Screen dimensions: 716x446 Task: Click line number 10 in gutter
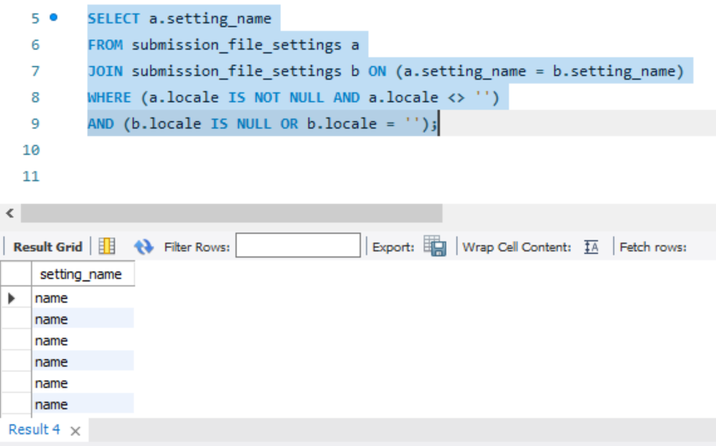pos(31,150)
